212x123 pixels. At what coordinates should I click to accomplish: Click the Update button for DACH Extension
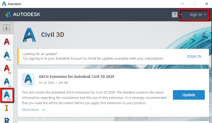(x=189, y=95)
